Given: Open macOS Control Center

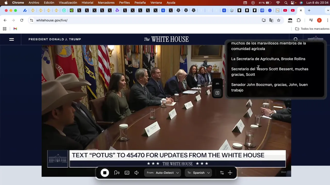Looking at the screenshot, I should tap(293, 3).
